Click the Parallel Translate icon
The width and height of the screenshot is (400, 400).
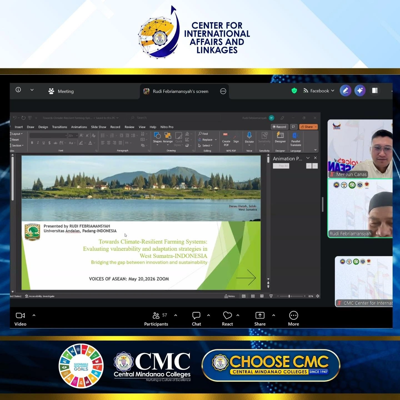coord(296,135)
